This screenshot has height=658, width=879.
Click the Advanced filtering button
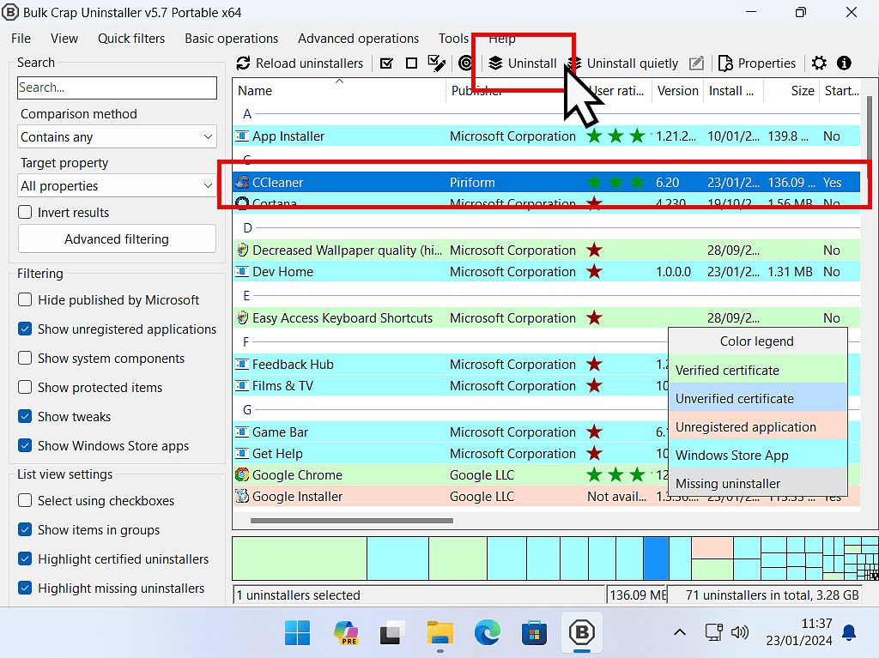[x=117, y=239]
